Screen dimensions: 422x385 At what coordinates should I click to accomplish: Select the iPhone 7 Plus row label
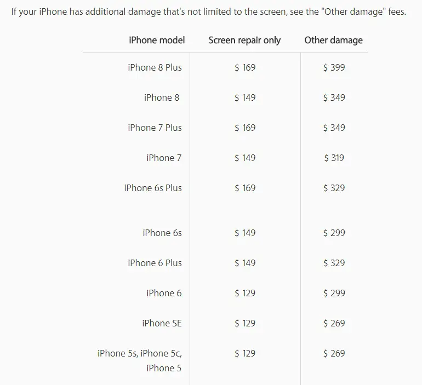coord(155,128)
